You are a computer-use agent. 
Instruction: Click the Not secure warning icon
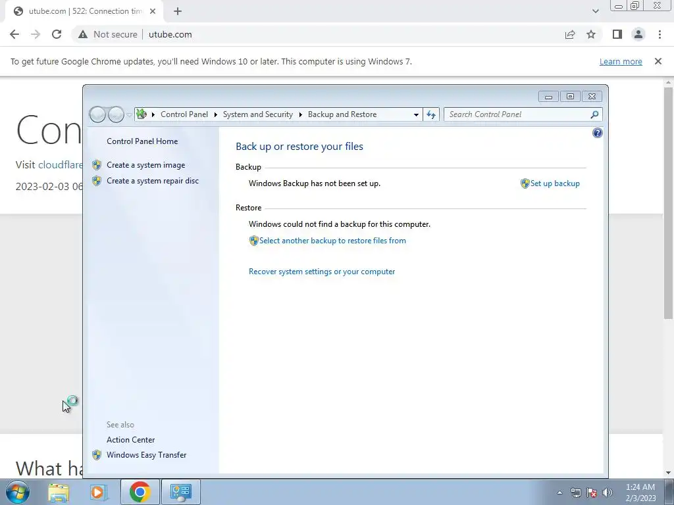(83, 34)
